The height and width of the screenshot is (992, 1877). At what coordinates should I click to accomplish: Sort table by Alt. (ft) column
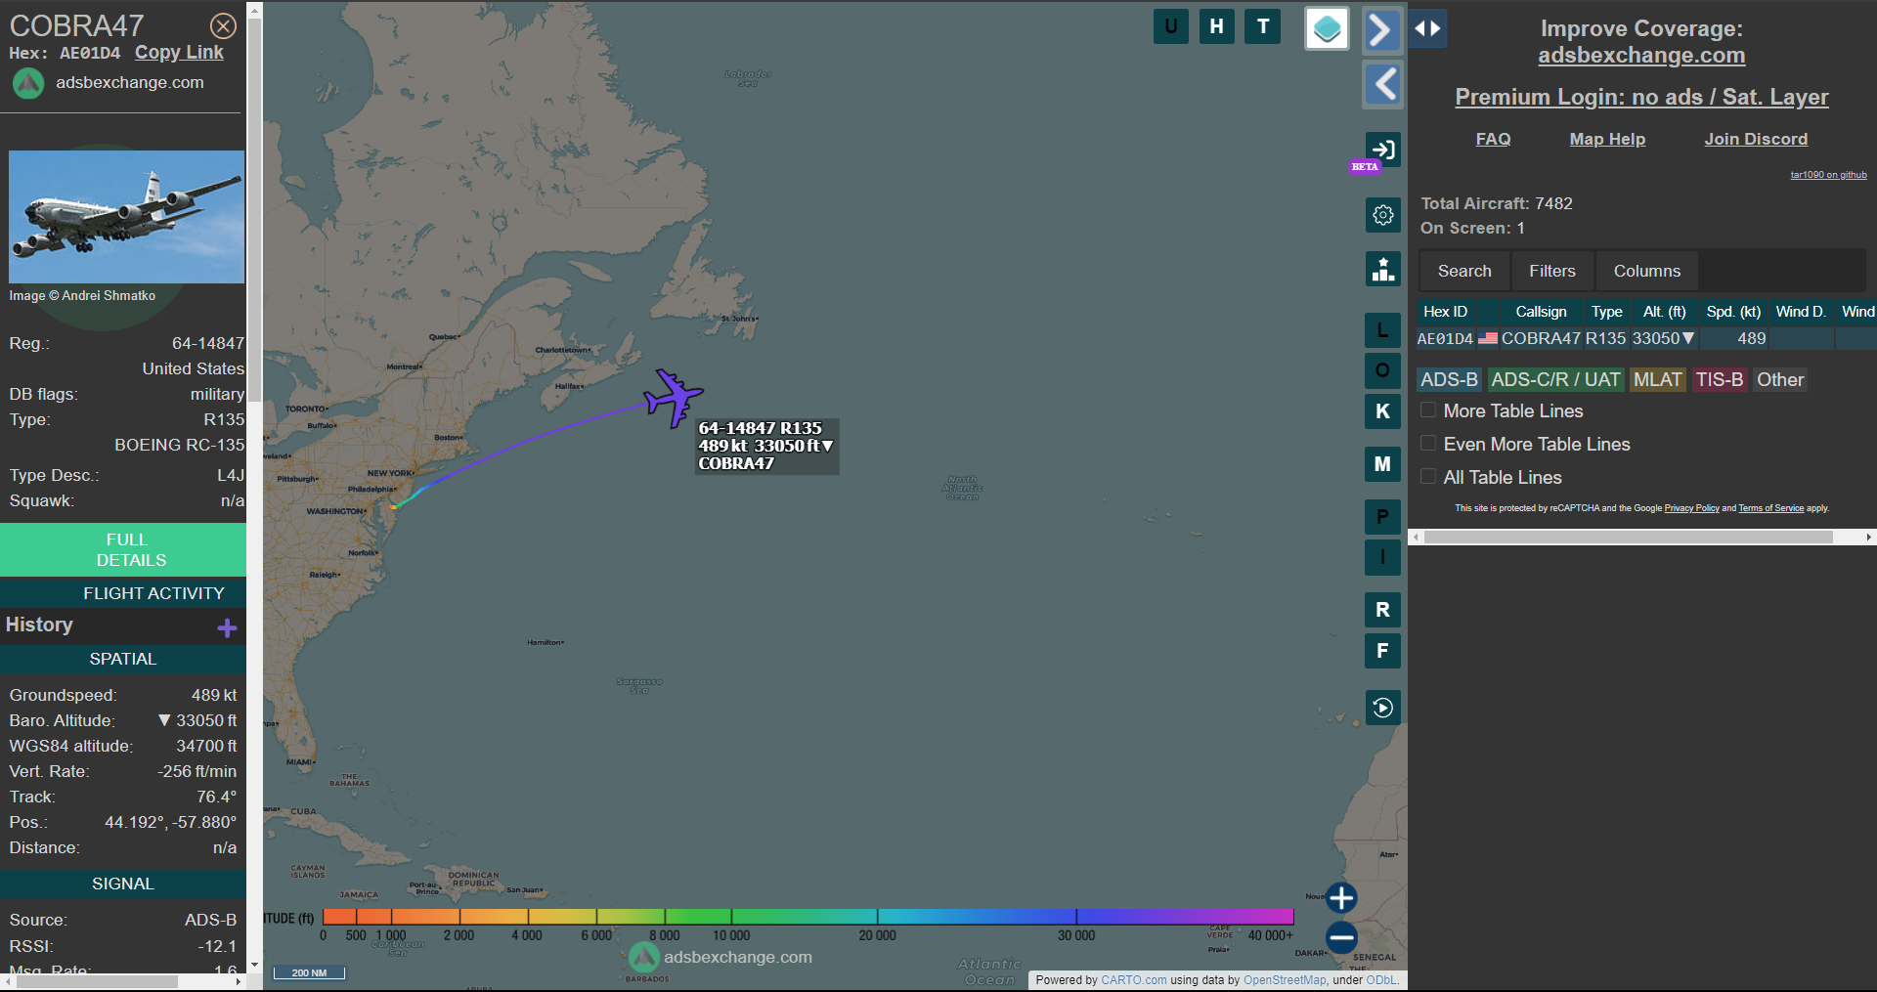click(x=1664, y=312)
